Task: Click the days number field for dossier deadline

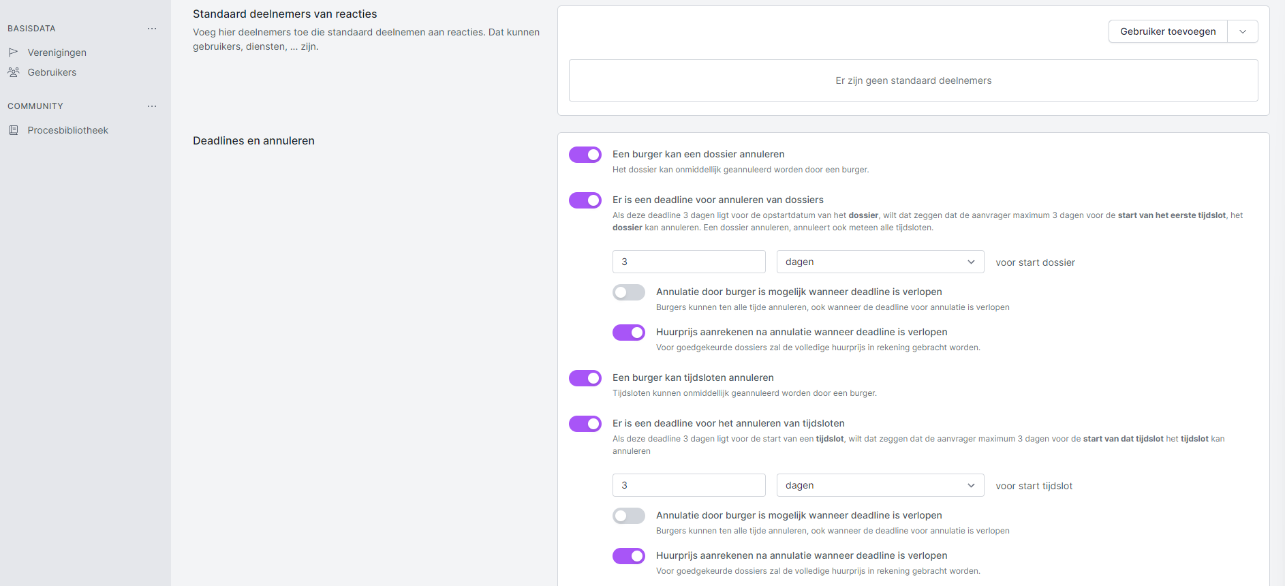Action: click(x=688, y=262)
